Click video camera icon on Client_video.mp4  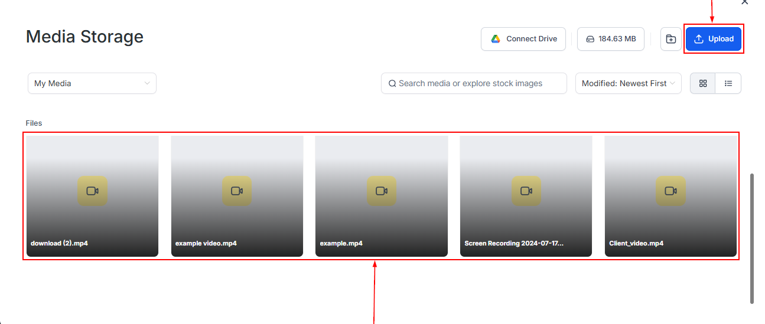[670, 191]
